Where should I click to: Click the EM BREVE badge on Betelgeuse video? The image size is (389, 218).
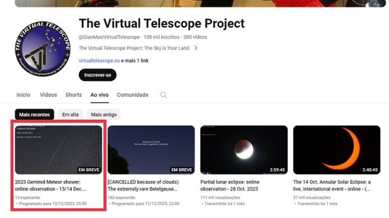coord(182,170)
